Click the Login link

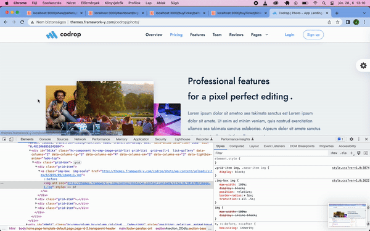tap(289, 34)
